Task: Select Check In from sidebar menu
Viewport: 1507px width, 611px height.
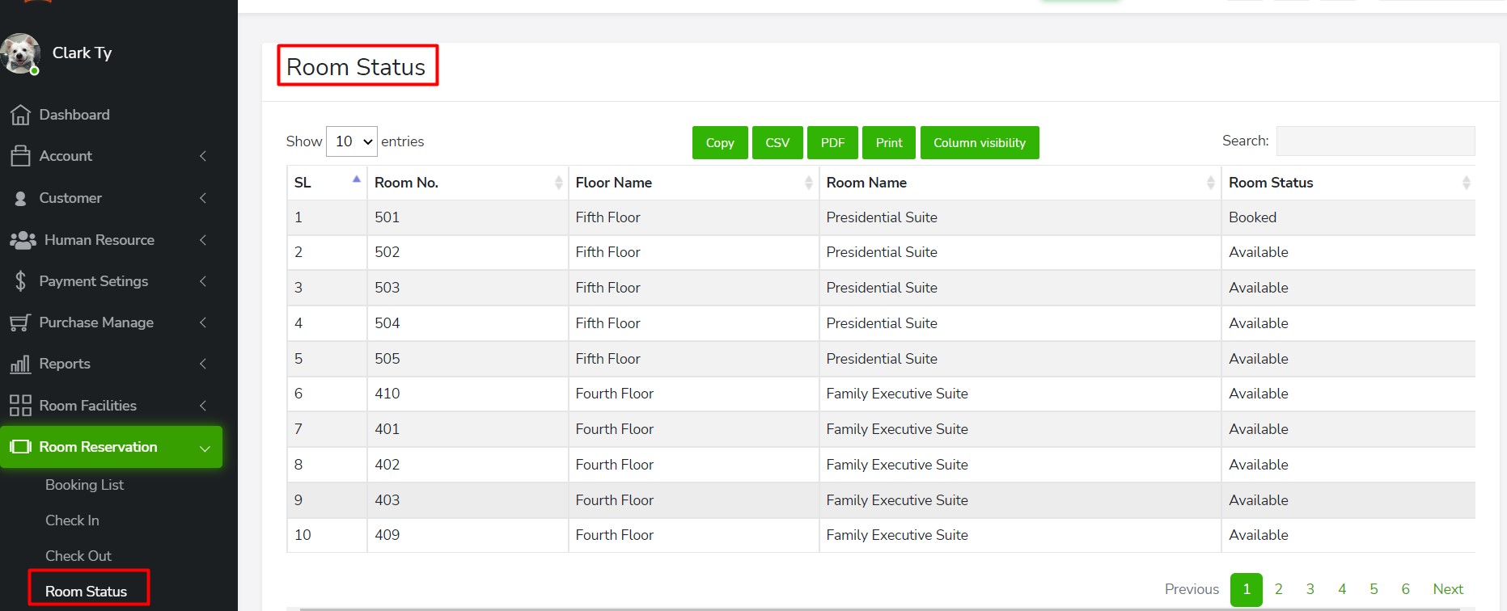Action: coord(72,520)
